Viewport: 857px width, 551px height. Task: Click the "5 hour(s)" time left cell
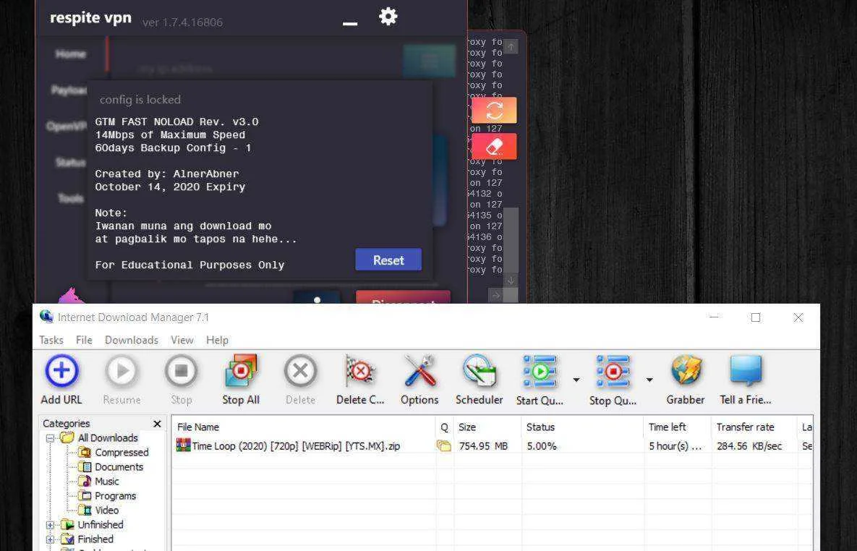675,446
